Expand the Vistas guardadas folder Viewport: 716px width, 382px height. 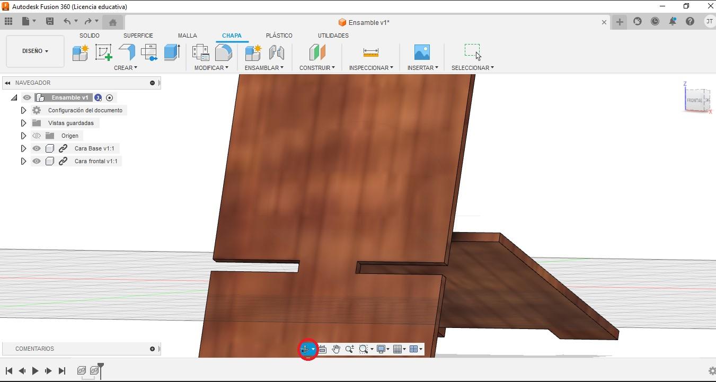(23, 123)
